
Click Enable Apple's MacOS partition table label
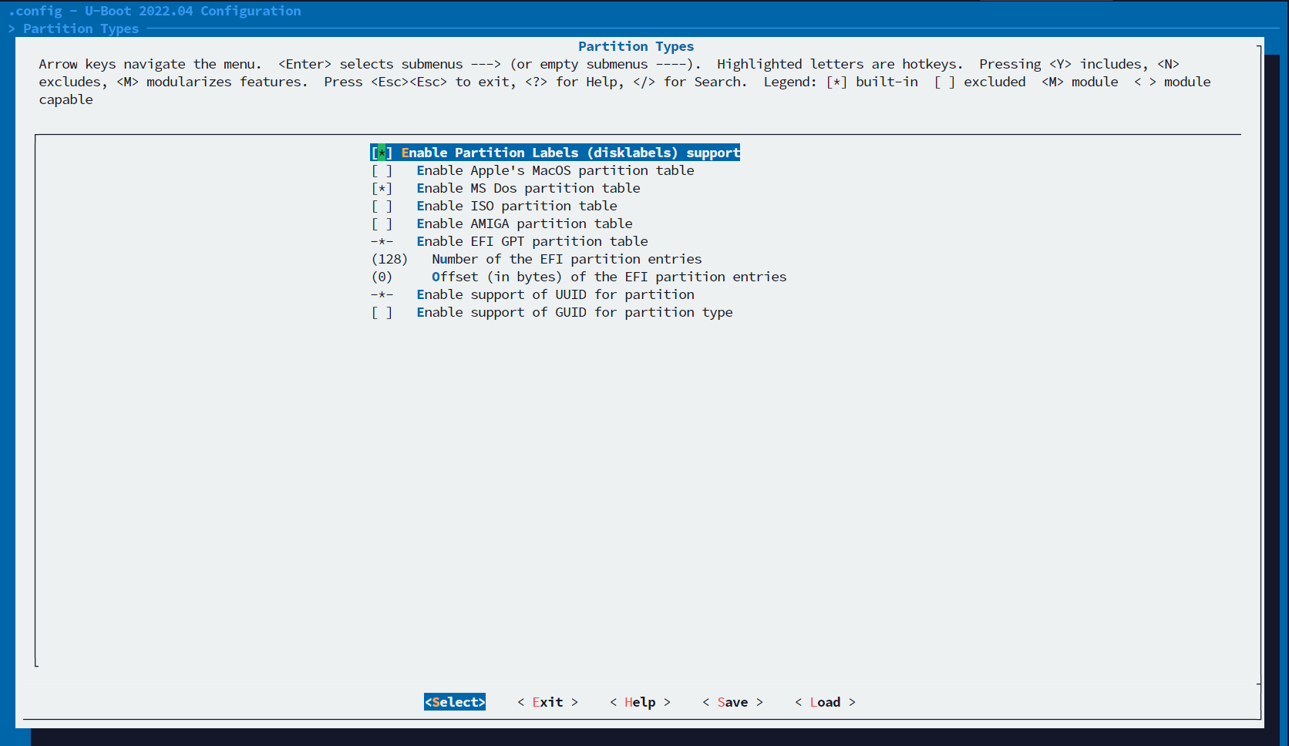[x=555, y=170]
